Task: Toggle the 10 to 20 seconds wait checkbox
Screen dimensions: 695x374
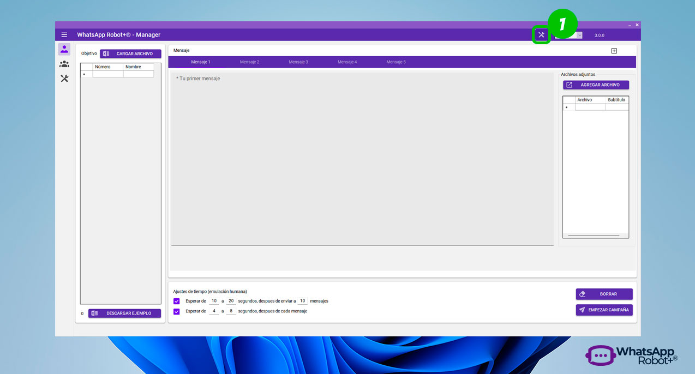Action: [176, 301]
